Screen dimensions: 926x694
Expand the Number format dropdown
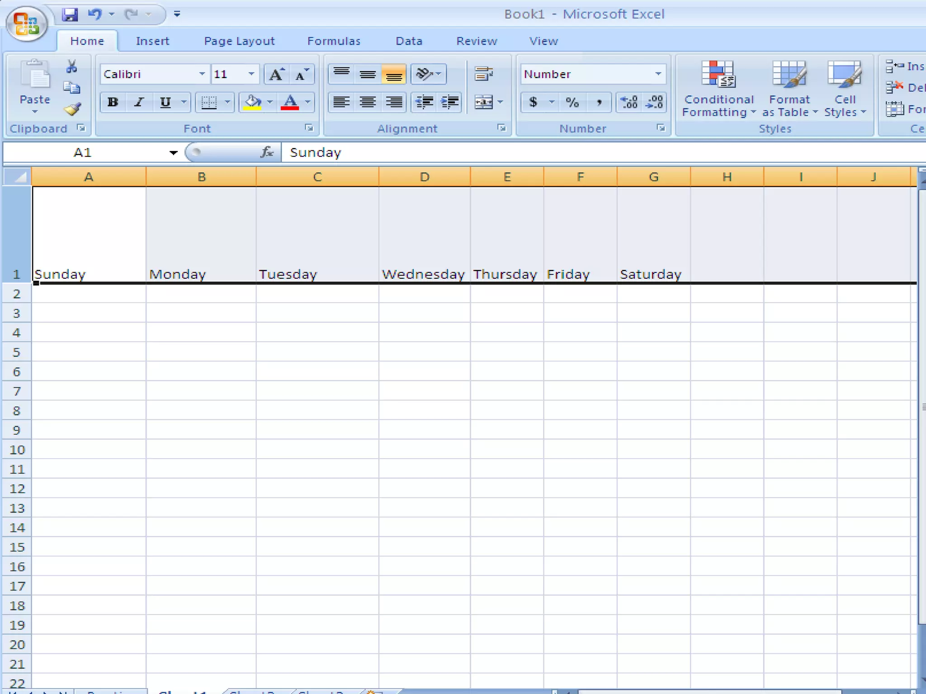658,74
